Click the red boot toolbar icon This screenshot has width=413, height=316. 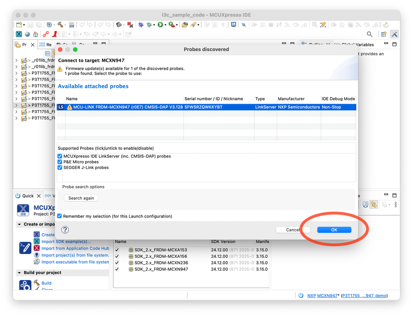click(x=54, y=34)
